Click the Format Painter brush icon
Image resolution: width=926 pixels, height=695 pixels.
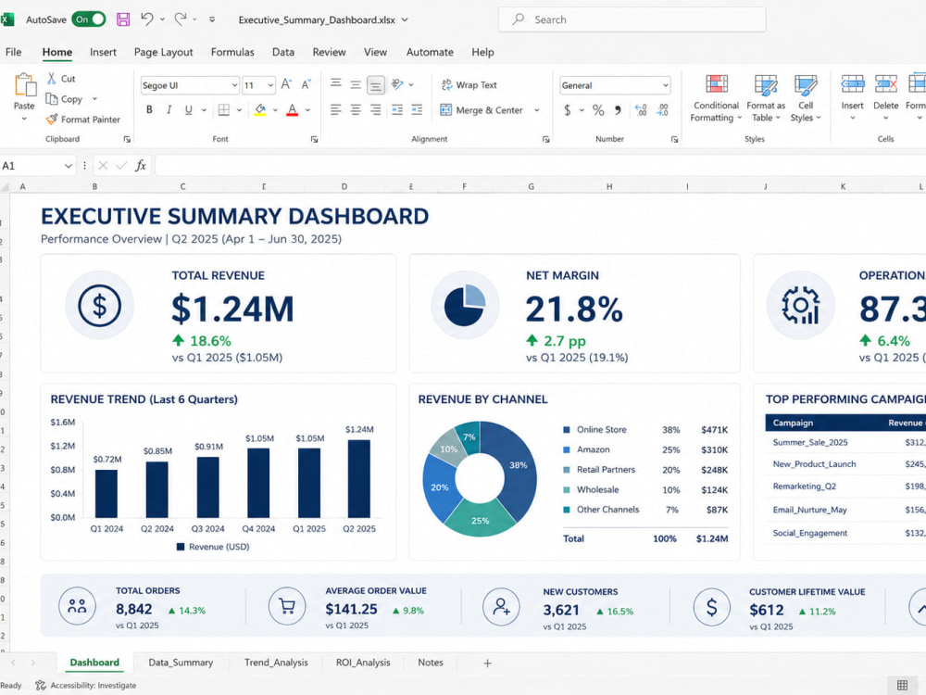coord(52,120)
